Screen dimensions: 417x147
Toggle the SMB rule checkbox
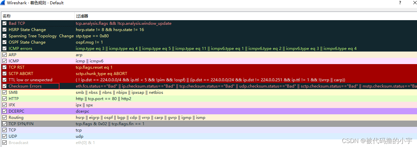pos(4,92)
